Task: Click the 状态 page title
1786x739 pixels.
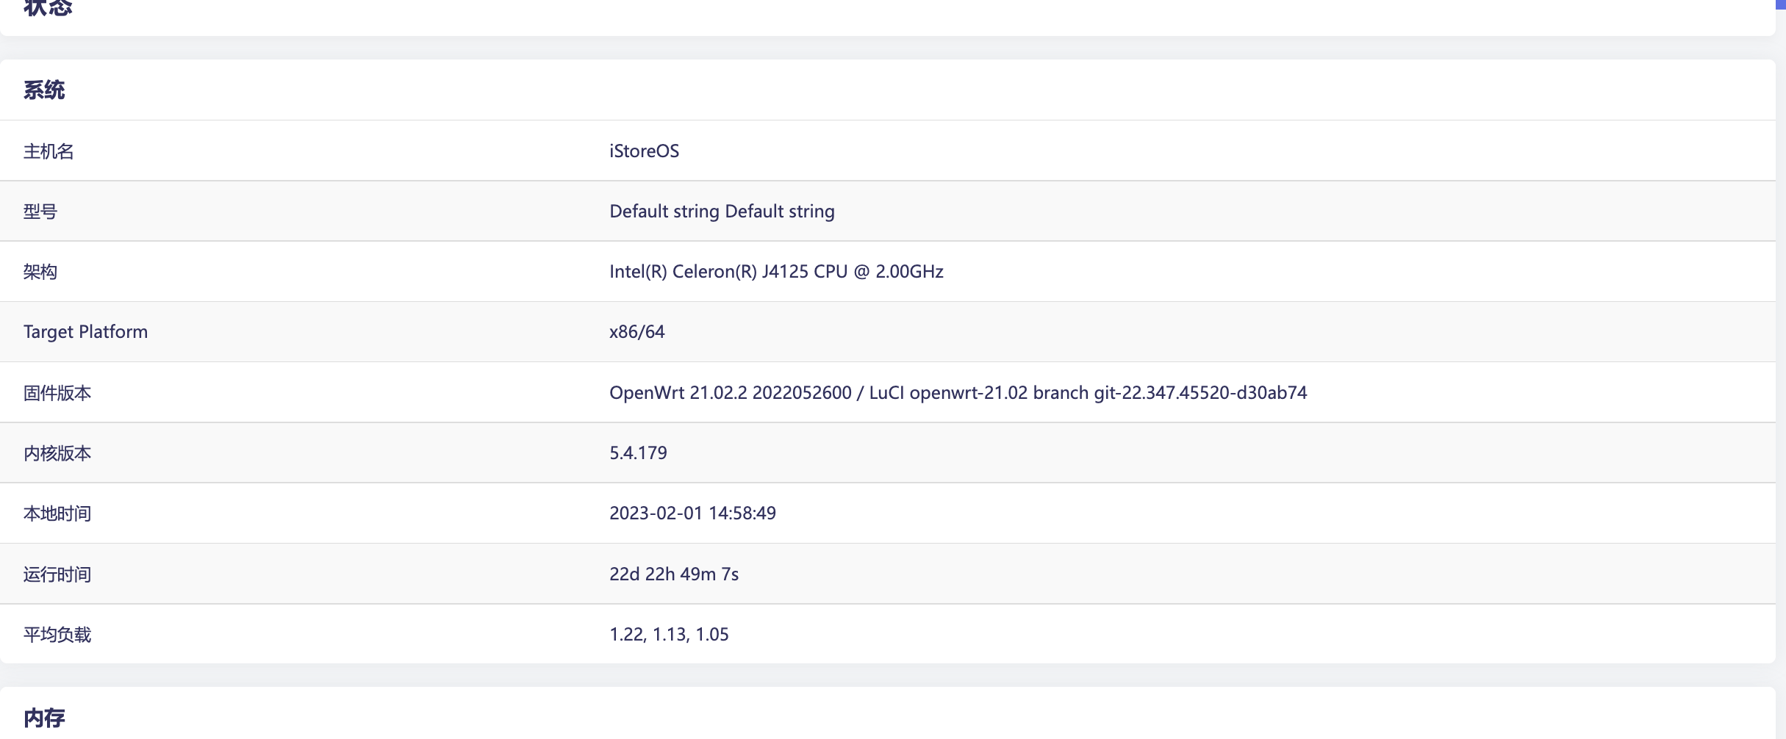Action: pyautogui.click(x=48, y=8)
